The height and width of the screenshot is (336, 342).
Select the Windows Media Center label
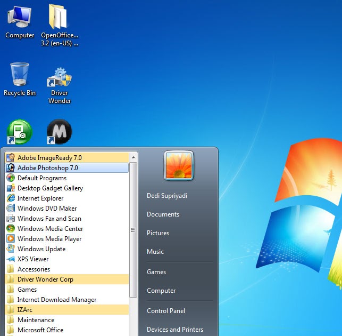click(50, 229)
